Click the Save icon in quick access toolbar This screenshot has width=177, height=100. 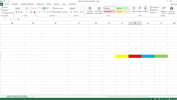tap(1, 1)
